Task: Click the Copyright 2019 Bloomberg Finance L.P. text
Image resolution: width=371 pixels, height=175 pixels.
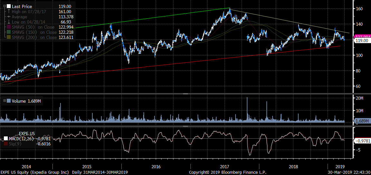Action: 227,172
